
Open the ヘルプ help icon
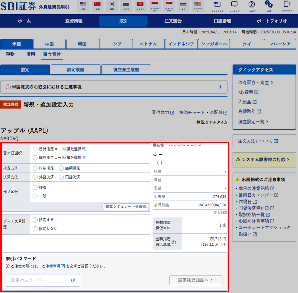point(252,6)
